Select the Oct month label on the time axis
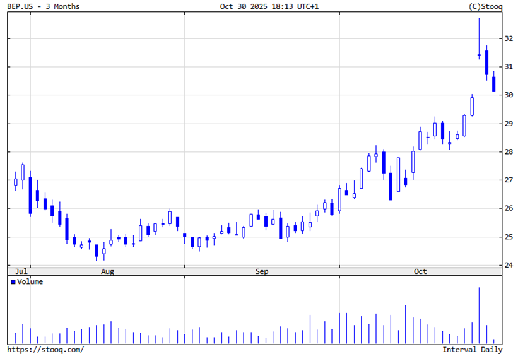 click(420, 271)
